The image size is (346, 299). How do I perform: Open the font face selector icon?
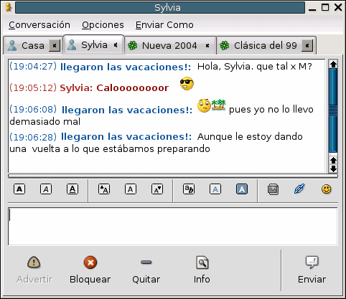click(x=189, y=189)
